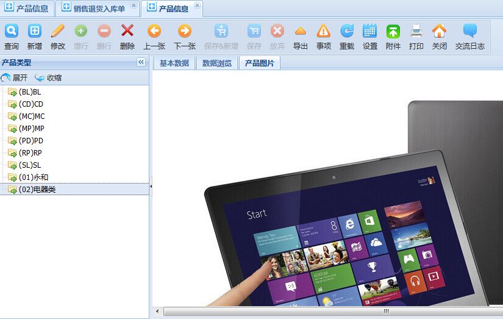Switch to the 数据浏览 tab
This screenshot has height=319, width=503.
[216, 63]
